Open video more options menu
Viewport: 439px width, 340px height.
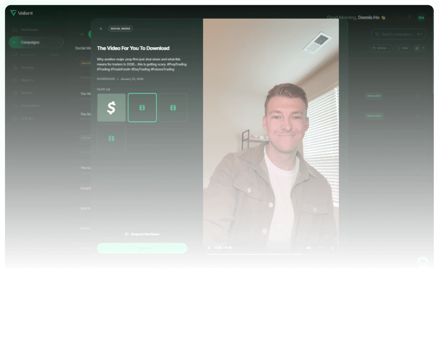click(332, 248)
